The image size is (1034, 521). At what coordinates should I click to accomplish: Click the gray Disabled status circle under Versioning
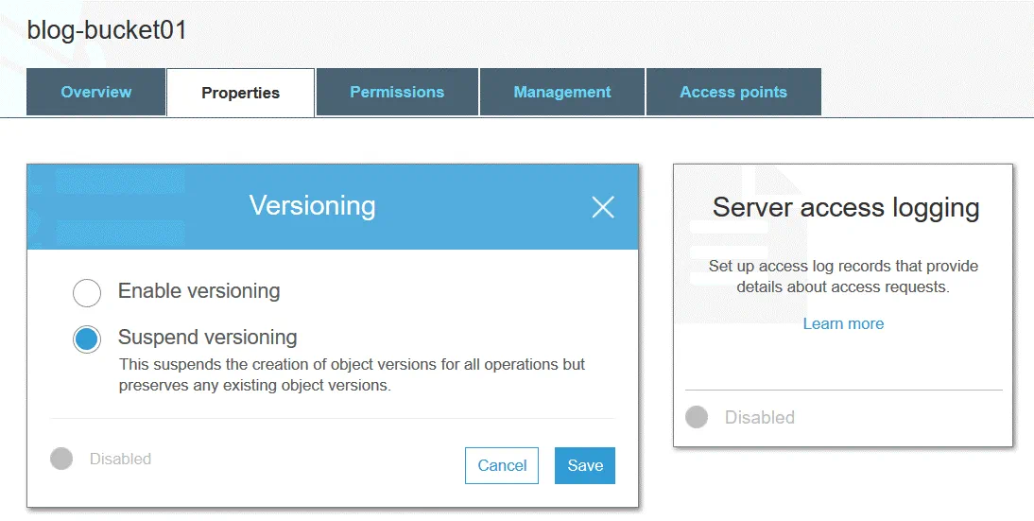tap(61, 460)
